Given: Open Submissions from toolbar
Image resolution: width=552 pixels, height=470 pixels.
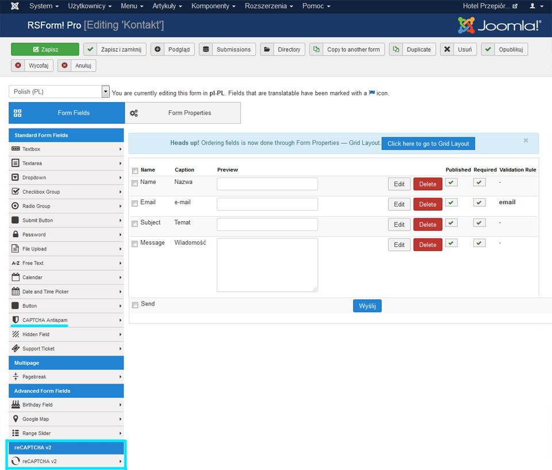Looking at the screenshot, I should click(227, 49).
